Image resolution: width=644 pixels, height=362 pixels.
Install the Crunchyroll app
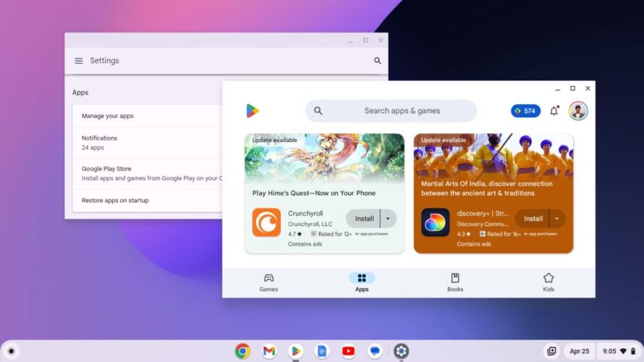tap(363, 219)
